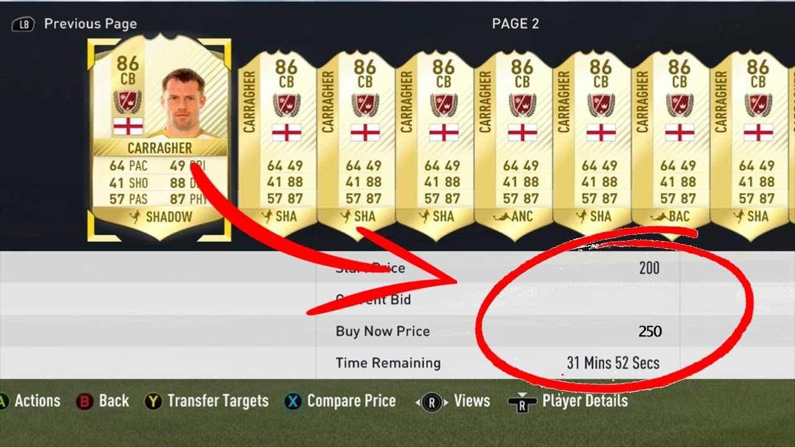The width and height of the screenshot is (795, 447).
Task: Click the England flag on the selected Carragher card
Action: click(x=128, y=127)
